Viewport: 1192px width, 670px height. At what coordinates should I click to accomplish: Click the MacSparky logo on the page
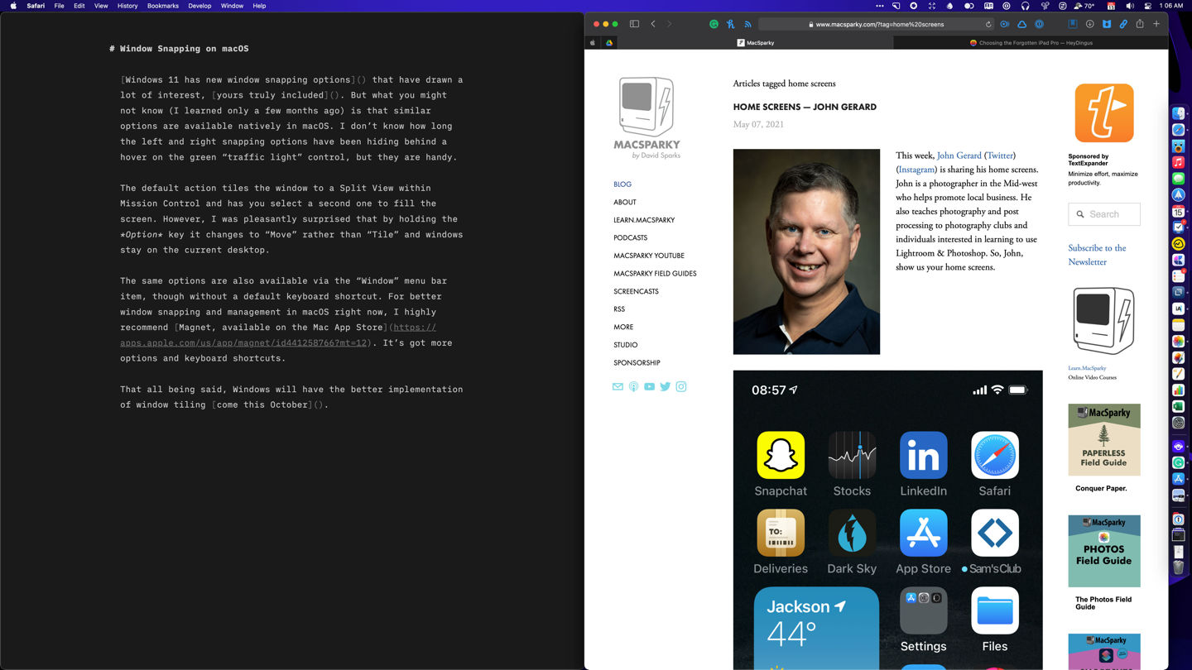point(646,117)
